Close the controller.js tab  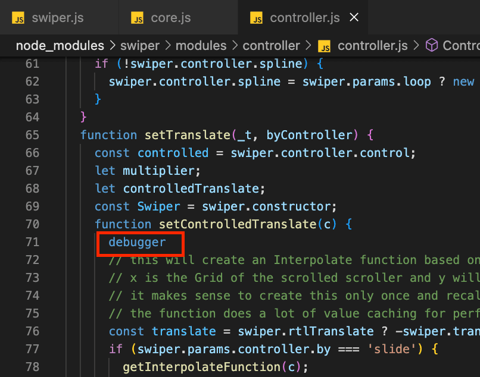point(354,17)
